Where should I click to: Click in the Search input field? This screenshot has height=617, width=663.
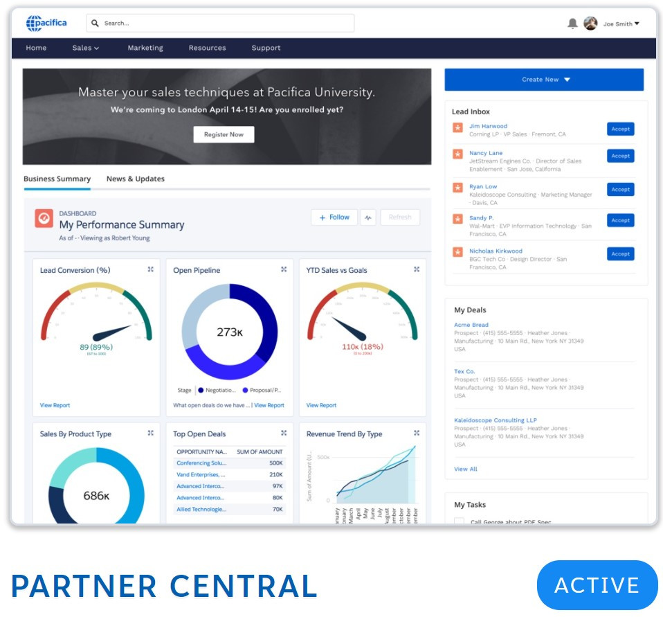[x=221, y=23]
